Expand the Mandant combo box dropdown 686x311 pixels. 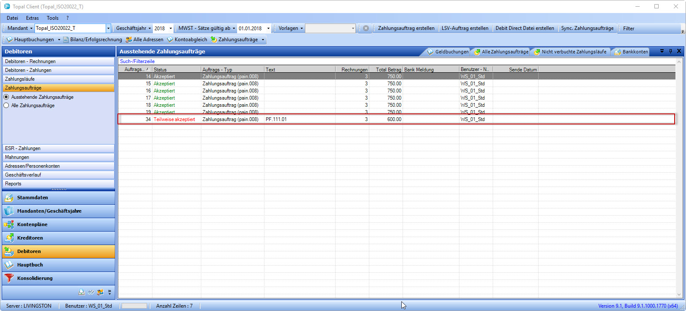point(108,28)
